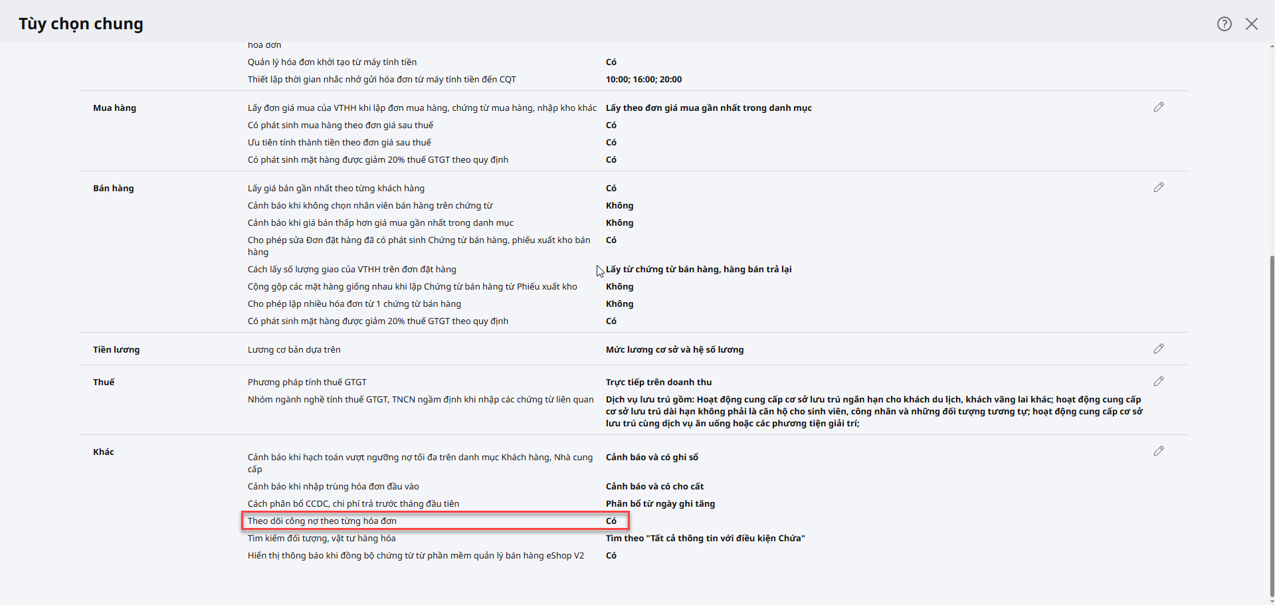The height and width of the screenshot is (605, 1275).
Task: Open the Thuế section edit pencil
Action: pos(1158,381)
